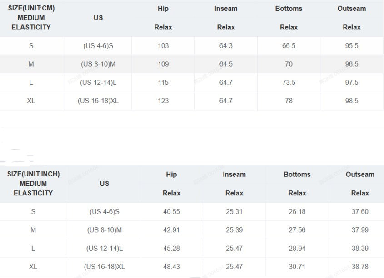Click the Outseam header in inch table
384x278 pixels.
(x=360, y=174)
